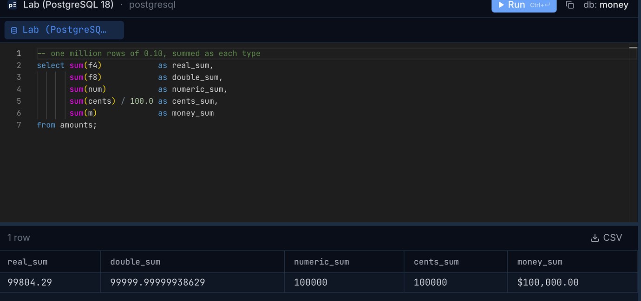Image resolution: width=641 pixels, height=301 pixels.
Task: Select the Lab (PostgreSQ… editor tab
Action: pyautogui.click(x=64, y=30)
